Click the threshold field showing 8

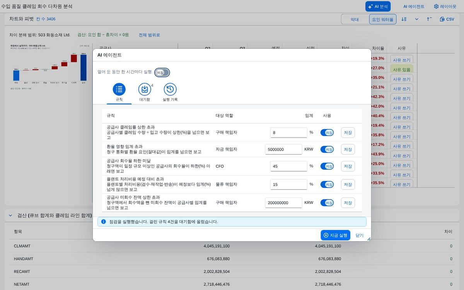288,133
